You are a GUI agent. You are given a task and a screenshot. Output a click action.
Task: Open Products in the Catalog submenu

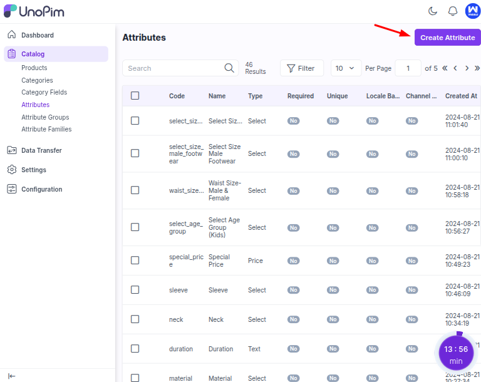tap(34, 68)
